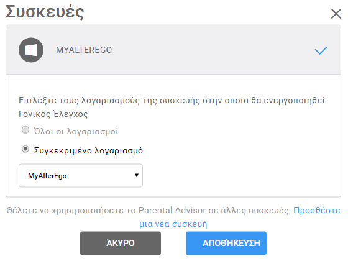Click the 'Όλοι οι λογαριασμοί' label text
Image resolution: width=348 pixels, height=261 pixels.
[76, 131]
